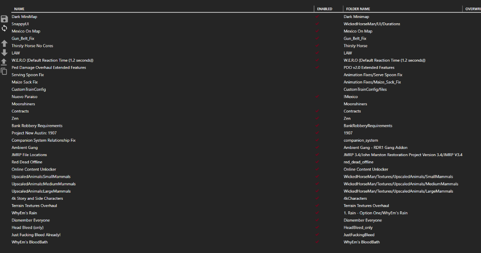Image resolution: width=481 pixels, height=253 pixels.
Task: Click the CustomTrainConfig/files folder name
Action: (365, 90)
